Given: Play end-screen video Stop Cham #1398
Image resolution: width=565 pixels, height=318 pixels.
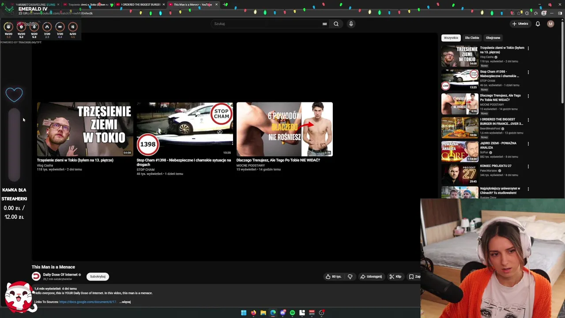Looking at the screenshot, I should [x=185, y=129].
